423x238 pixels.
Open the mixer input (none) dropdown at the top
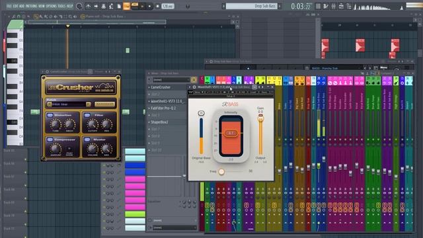coord(171,80)
